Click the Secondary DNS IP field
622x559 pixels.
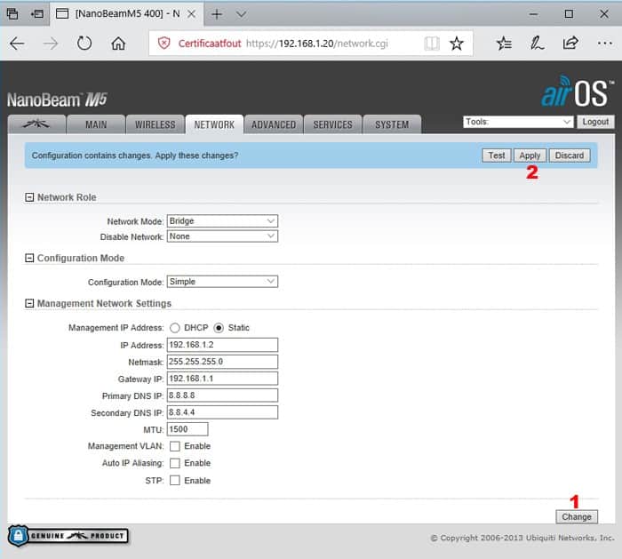(222, 412)
